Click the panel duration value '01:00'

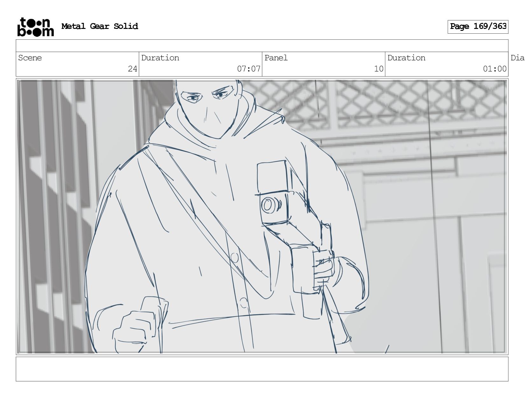point(495,69)
